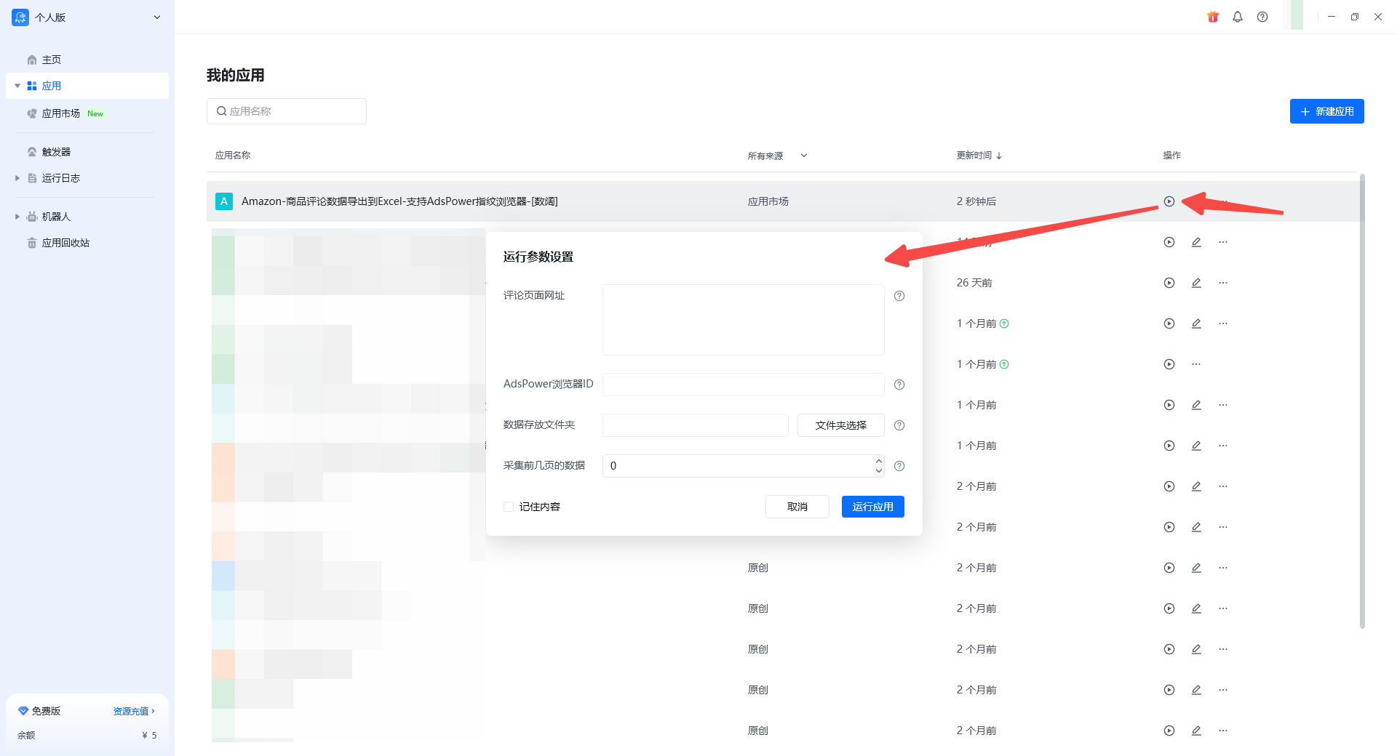Click the 应用名称 search field
The height and width of the screenshot is (756, 1397).
(287, 111)
